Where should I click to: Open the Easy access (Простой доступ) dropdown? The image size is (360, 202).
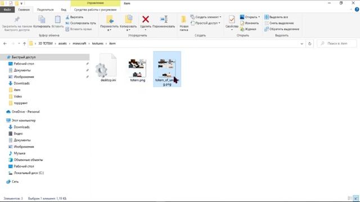(x=205, y=23)
